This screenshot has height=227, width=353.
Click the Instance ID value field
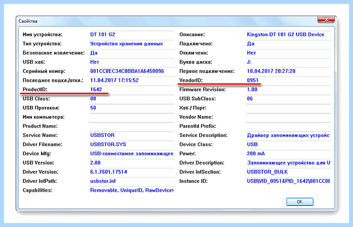pos(288,181)
